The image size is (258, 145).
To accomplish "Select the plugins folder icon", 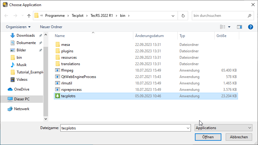I will [x=58, y=51].
